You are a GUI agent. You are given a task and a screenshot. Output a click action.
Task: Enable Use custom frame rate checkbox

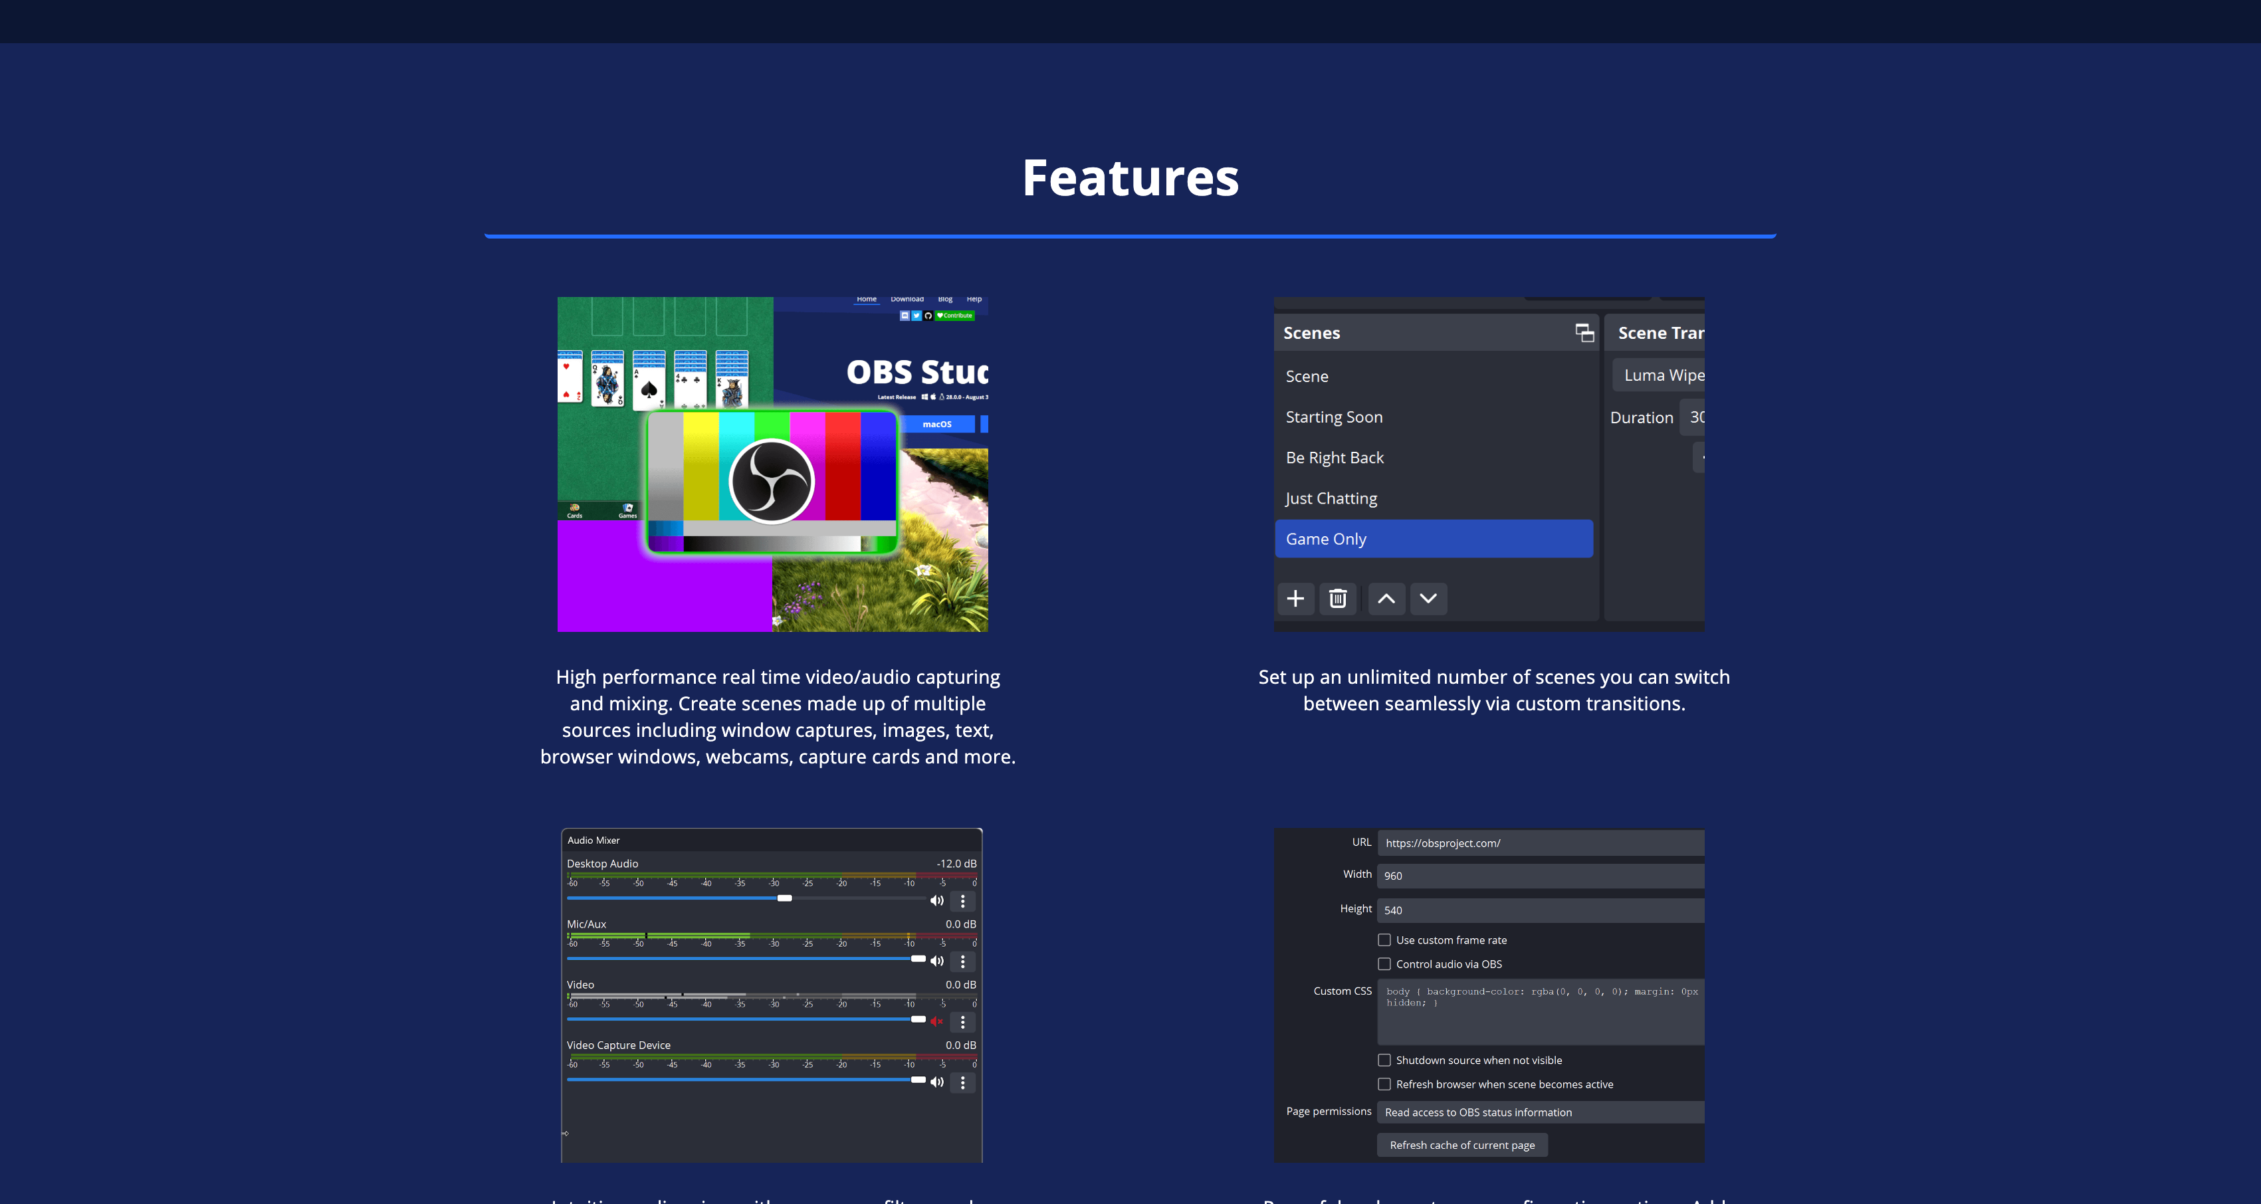[1384, 940]
